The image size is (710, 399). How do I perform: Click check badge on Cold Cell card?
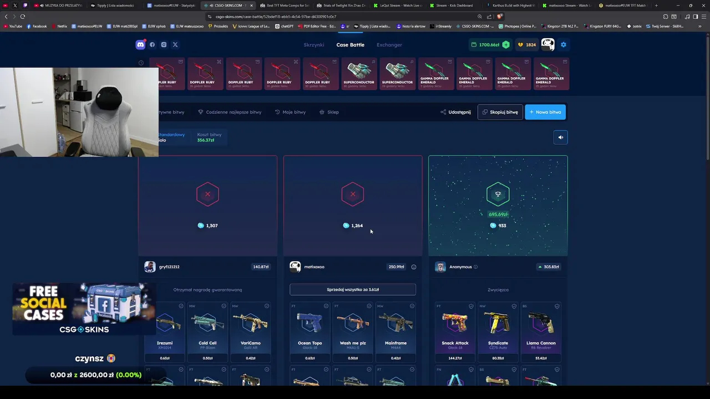(x=224, y=306)
